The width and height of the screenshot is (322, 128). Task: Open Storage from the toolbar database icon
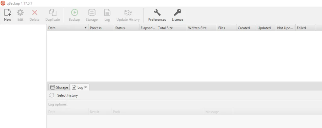coord(92,13)
